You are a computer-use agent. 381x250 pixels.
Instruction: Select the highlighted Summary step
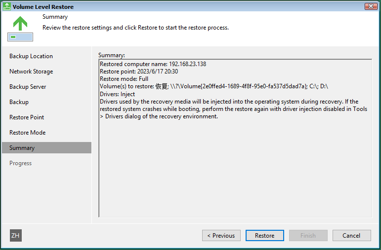46,147
